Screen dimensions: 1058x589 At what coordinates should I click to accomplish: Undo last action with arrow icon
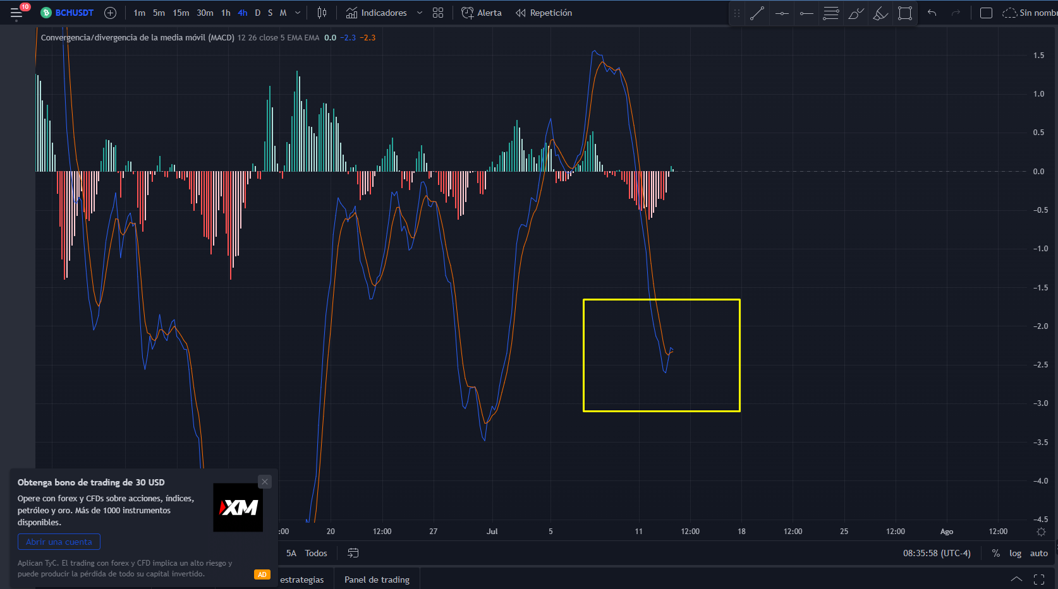pos(932,13)
